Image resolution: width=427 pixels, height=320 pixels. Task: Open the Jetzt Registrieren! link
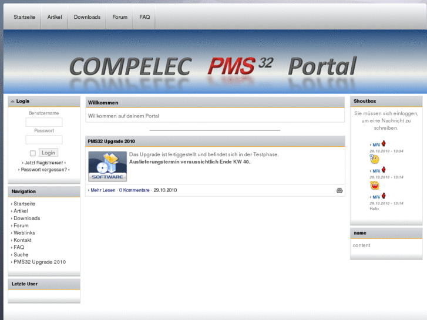point(44,163)
